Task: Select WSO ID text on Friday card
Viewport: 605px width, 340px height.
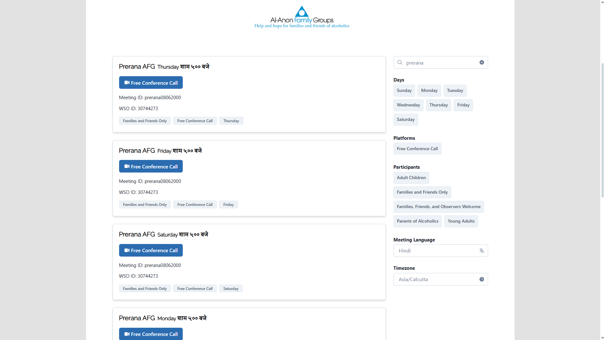Action: (x=138, y=192)
